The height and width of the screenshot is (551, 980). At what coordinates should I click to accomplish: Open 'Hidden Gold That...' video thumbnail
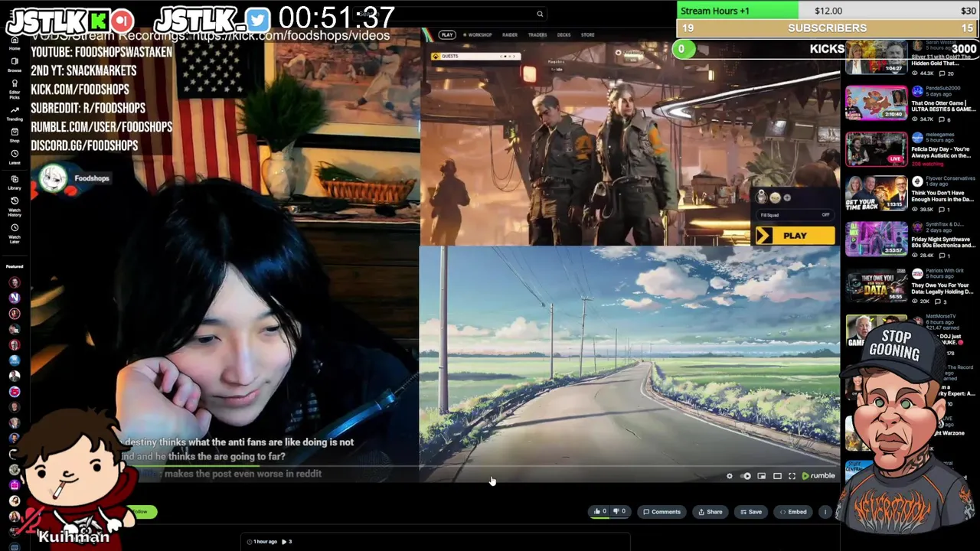coord(876,59)
